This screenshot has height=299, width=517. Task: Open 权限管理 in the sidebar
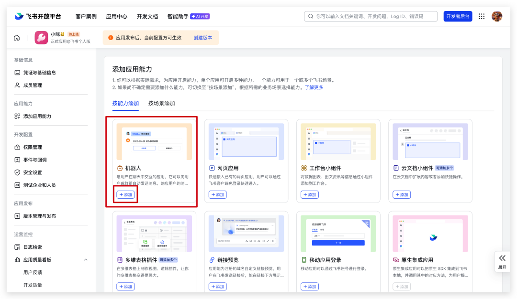[x=33, y=147]
